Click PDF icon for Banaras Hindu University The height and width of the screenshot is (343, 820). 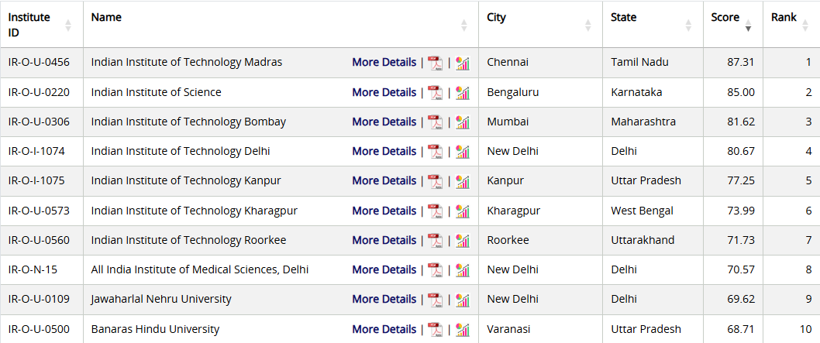(x=435, y=329)
